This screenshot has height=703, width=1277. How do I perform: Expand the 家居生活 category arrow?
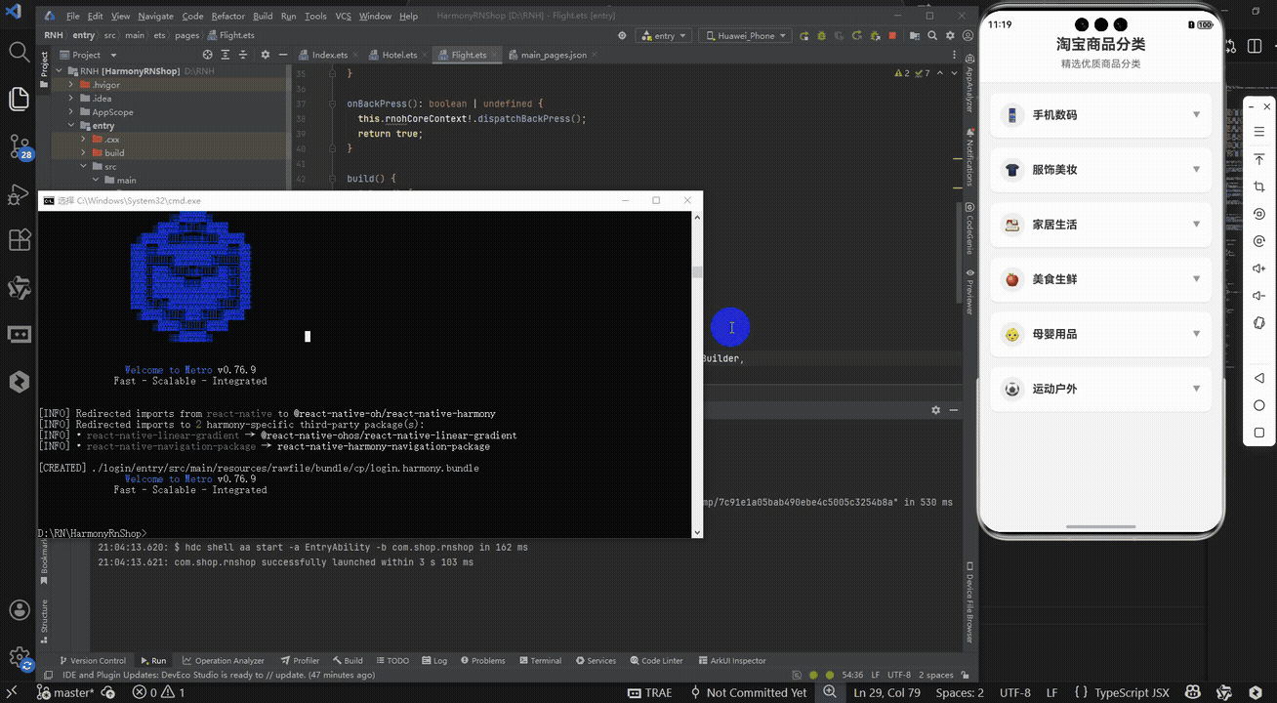1196,225
